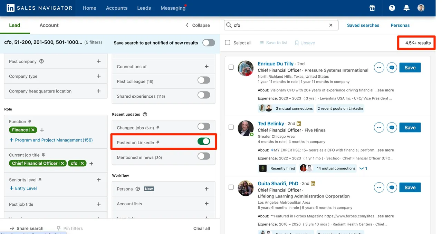This screenshot has width=442, height=234.
Task: Open the Personas link
Action: pos(400,25)
